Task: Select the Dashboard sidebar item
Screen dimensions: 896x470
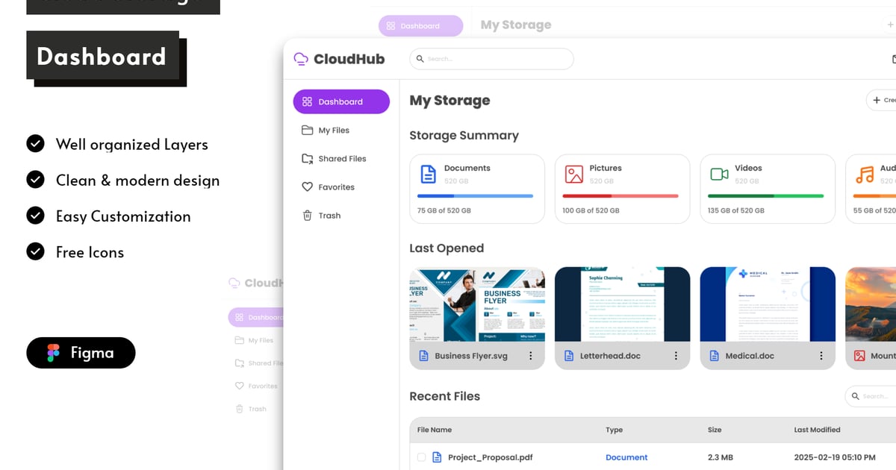Action: [341, 101]
